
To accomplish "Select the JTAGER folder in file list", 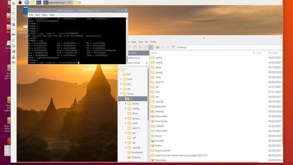I will coord(157,126).
